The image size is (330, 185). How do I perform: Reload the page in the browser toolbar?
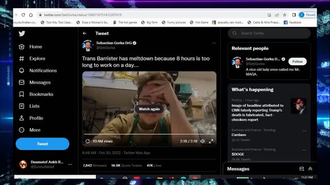click(x=23, y=15)
